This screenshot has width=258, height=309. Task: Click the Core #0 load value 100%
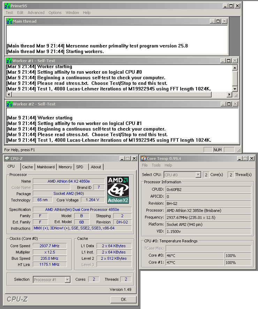[238, 256]
